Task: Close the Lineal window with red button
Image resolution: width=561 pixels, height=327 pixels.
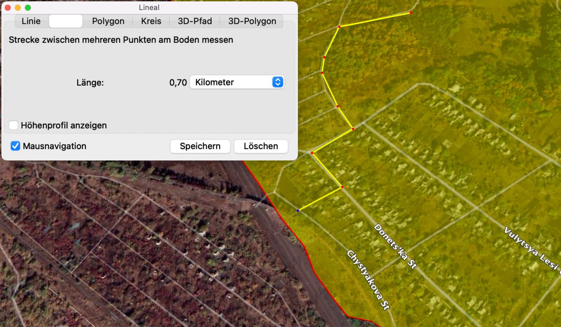Action: (7, 7)
